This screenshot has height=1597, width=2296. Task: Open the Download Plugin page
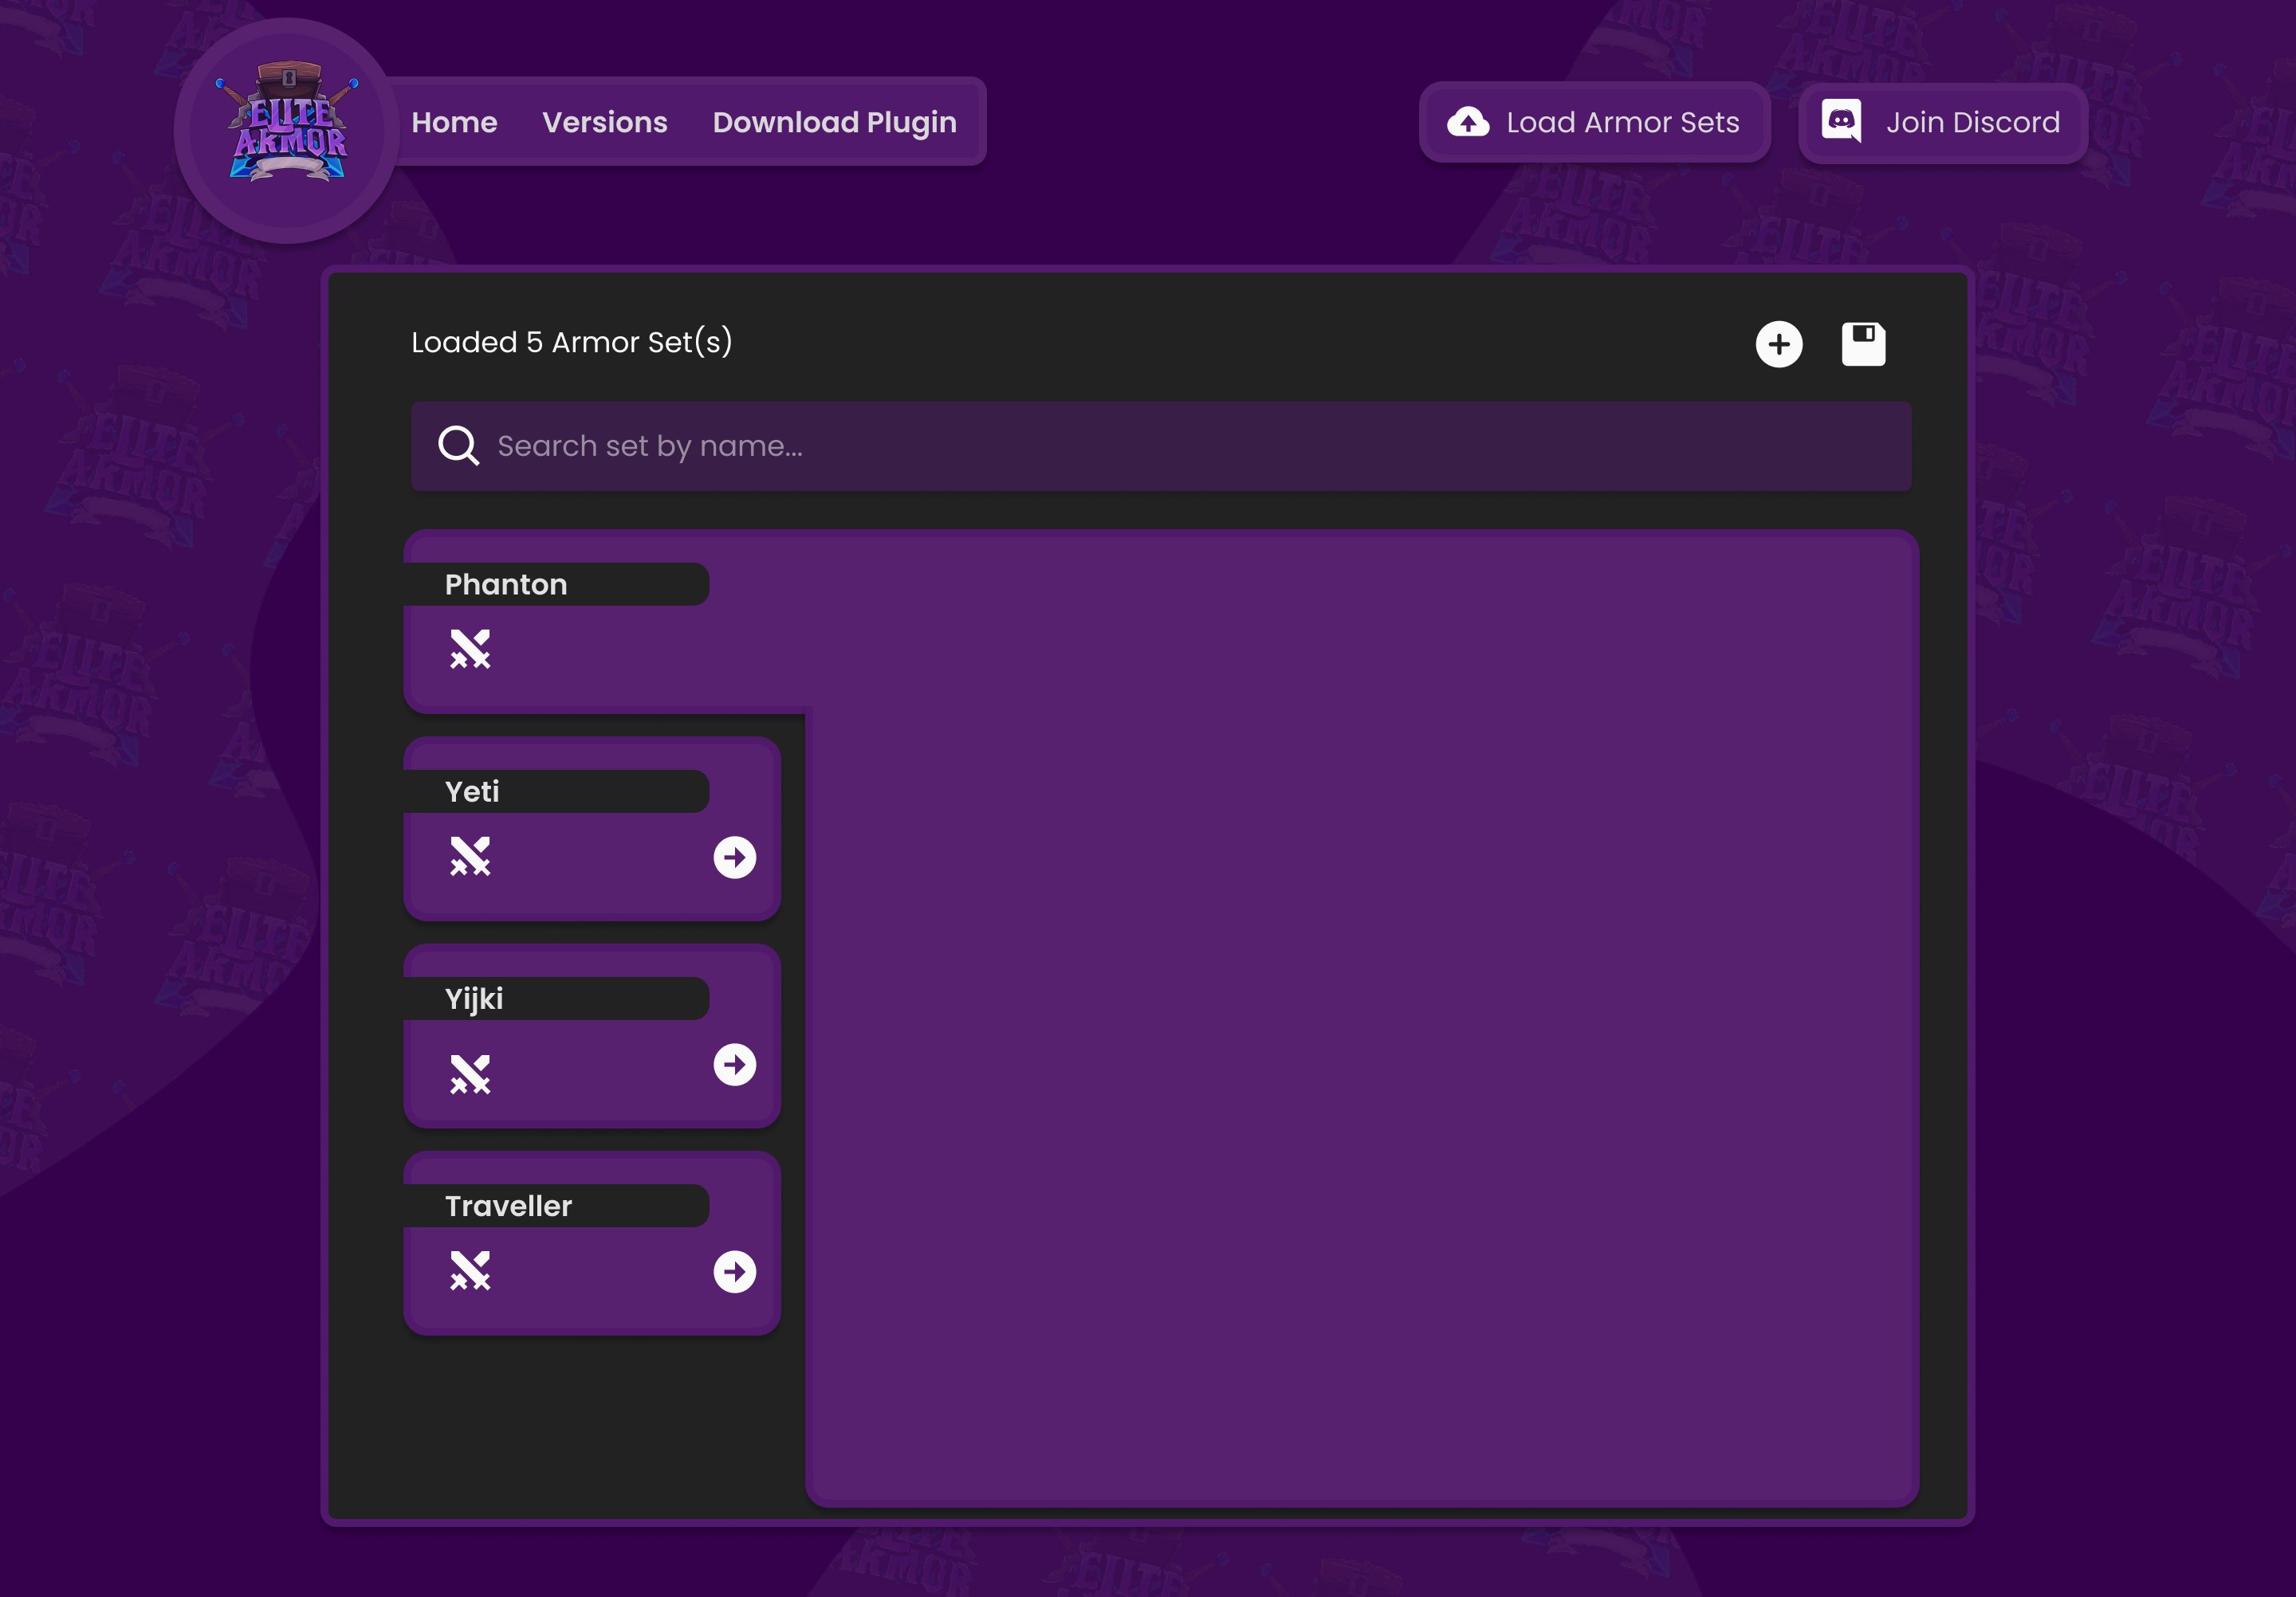coord(834,122)
